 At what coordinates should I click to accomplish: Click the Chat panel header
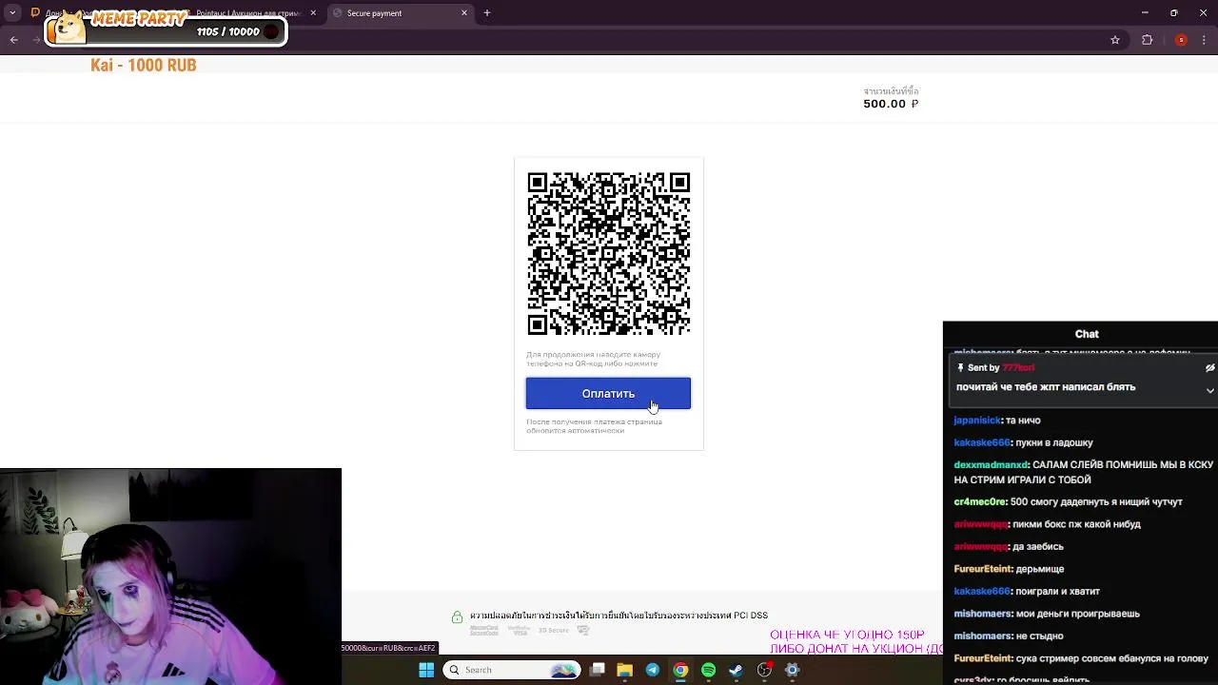pos(1087,334)
